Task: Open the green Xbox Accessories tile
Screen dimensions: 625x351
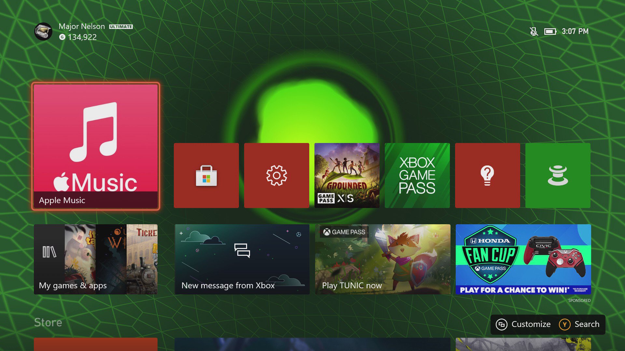Action: click(558, 175)
